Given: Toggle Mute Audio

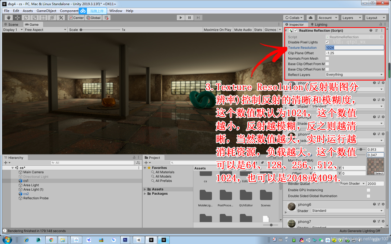Looking at the screenshot, I should coord(243,30).
